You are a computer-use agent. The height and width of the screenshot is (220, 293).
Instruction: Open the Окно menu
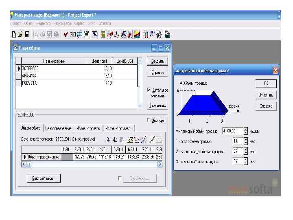point(92,24)
